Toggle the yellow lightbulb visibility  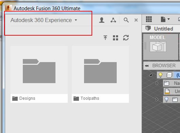click(160, 75)
